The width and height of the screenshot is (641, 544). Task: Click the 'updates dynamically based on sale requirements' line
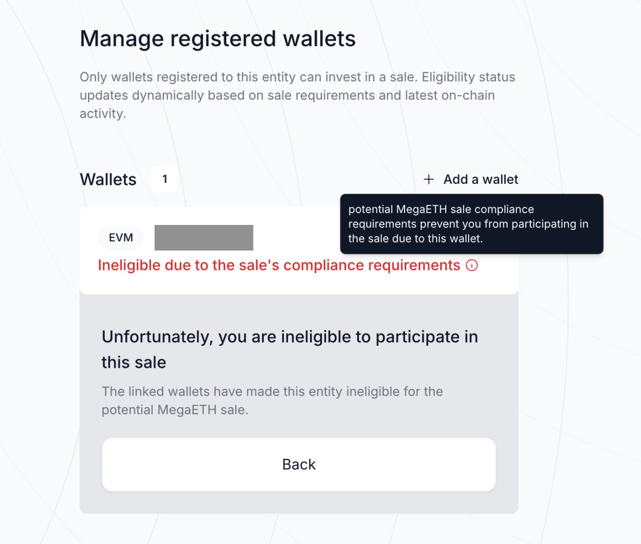(x=287, y=95)
